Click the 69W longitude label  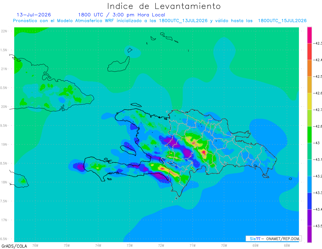255,245
